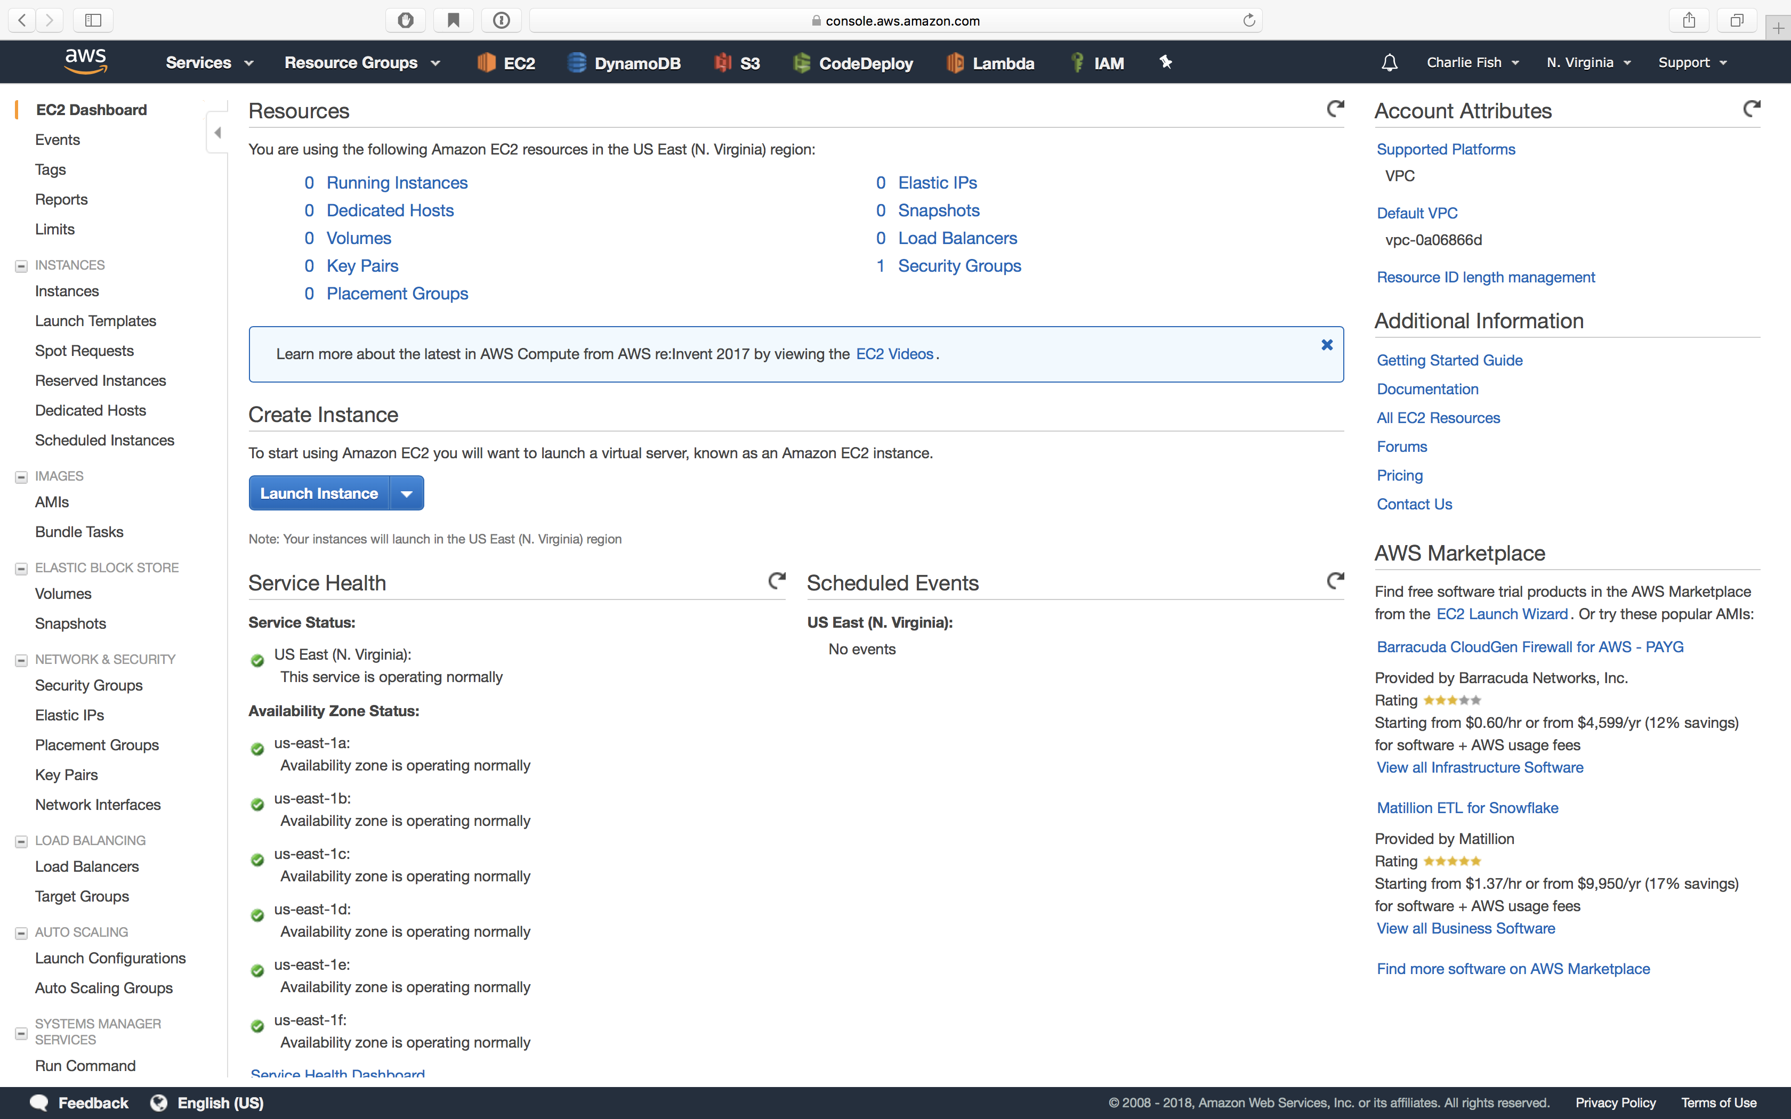Open the Elastic IPs resource link

coord(937,182)
